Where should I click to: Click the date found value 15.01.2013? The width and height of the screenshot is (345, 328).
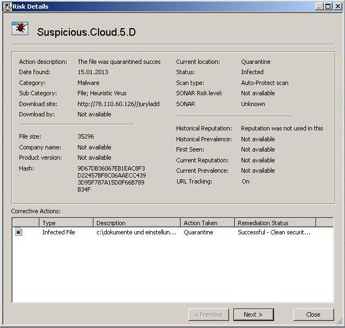coord(93,72)
